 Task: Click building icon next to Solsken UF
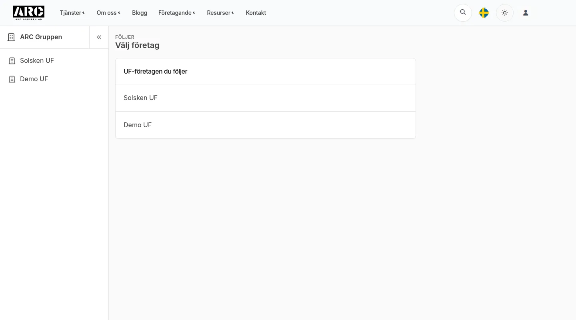[12, 61]
